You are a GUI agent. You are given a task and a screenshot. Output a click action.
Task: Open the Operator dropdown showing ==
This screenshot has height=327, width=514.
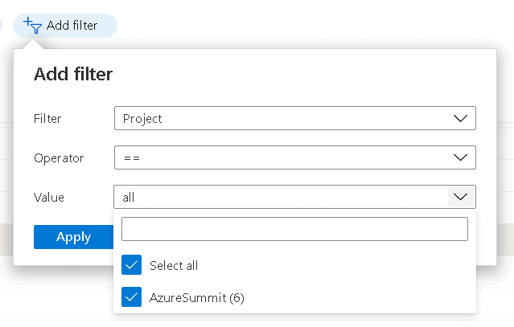tap(295, 157)
